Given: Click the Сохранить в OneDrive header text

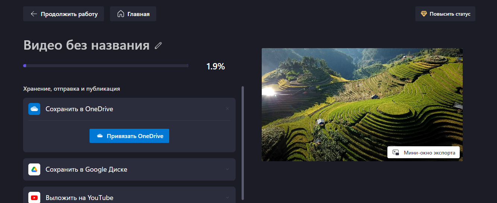Looking at the screenshot, I should click(x=79, y=109).
